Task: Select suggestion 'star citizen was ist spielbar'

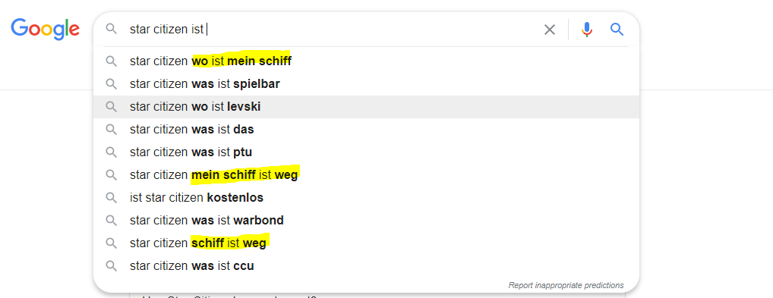Action: [x=366, y=84]
